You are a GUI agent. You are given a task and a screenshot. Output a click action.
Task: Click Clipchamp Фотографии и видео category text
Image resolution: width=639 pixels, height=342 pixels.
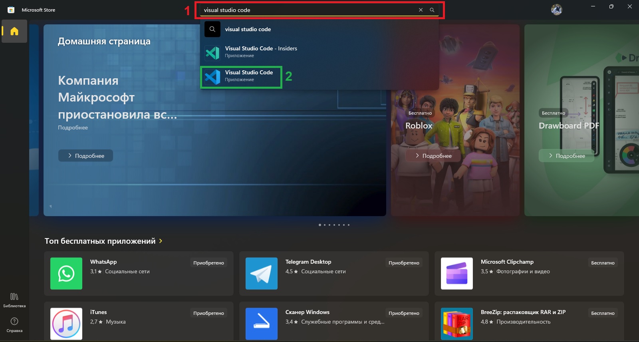click(x=523, y=271)
